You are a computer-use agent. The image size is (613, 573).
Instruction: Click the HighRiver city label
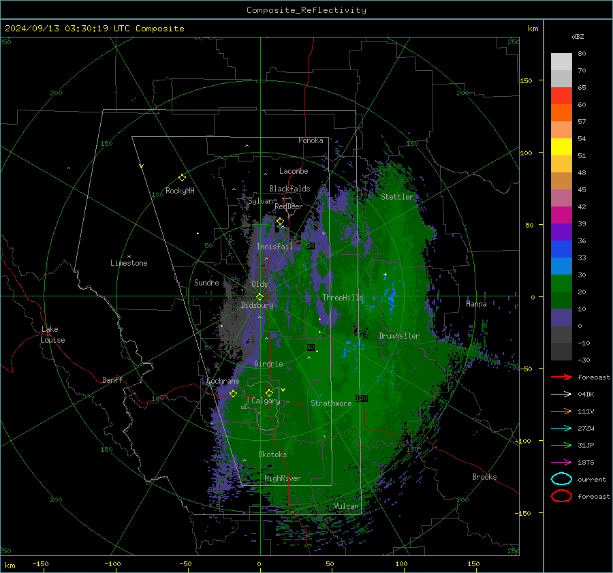(283, 478)
